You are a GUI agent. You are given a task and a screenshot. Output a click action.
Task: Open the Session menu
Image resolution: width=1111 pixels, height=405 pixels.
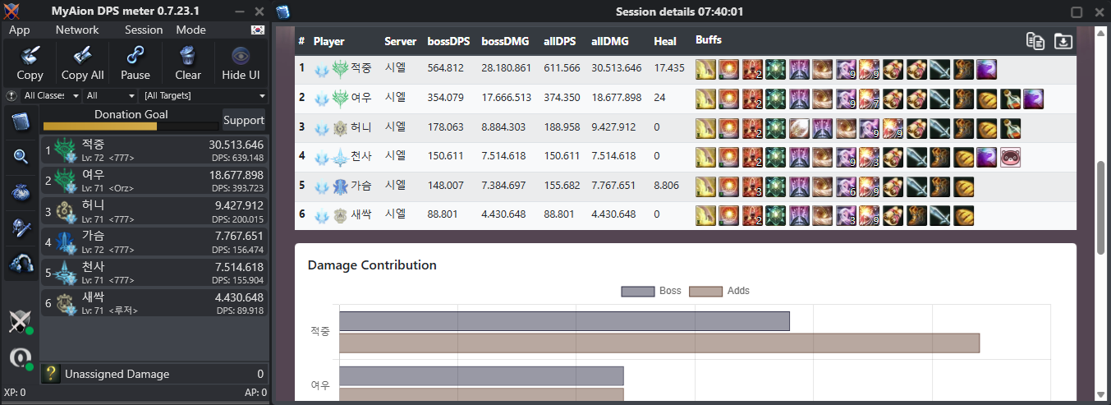144,30
